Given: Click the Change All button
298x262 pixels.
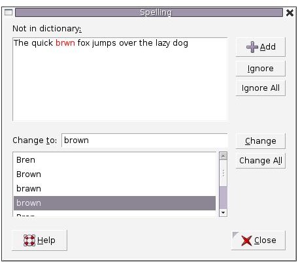Looking at the screenshot, I should 260,161.
